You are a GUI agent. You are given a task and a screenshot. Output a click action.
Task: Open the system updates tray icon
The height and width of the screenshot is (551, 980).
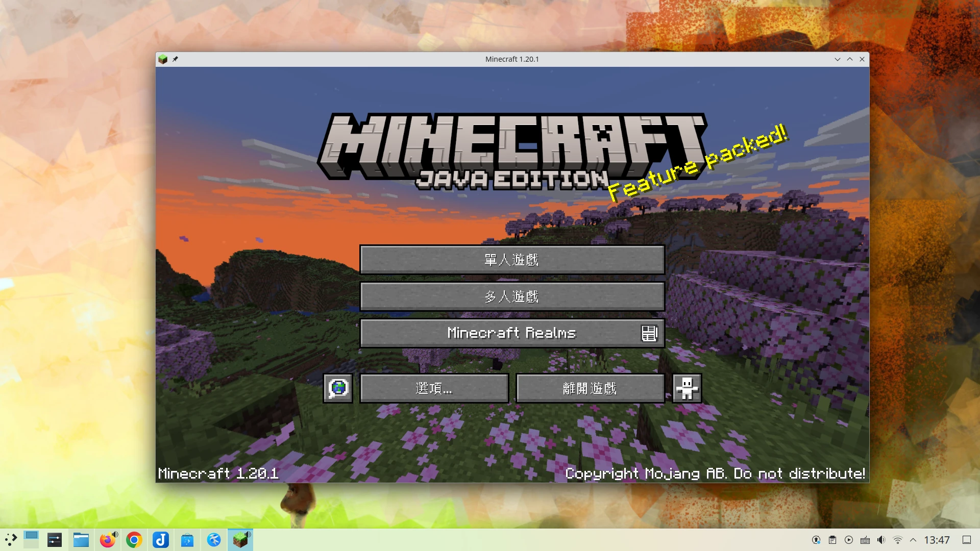pos(816,540)
